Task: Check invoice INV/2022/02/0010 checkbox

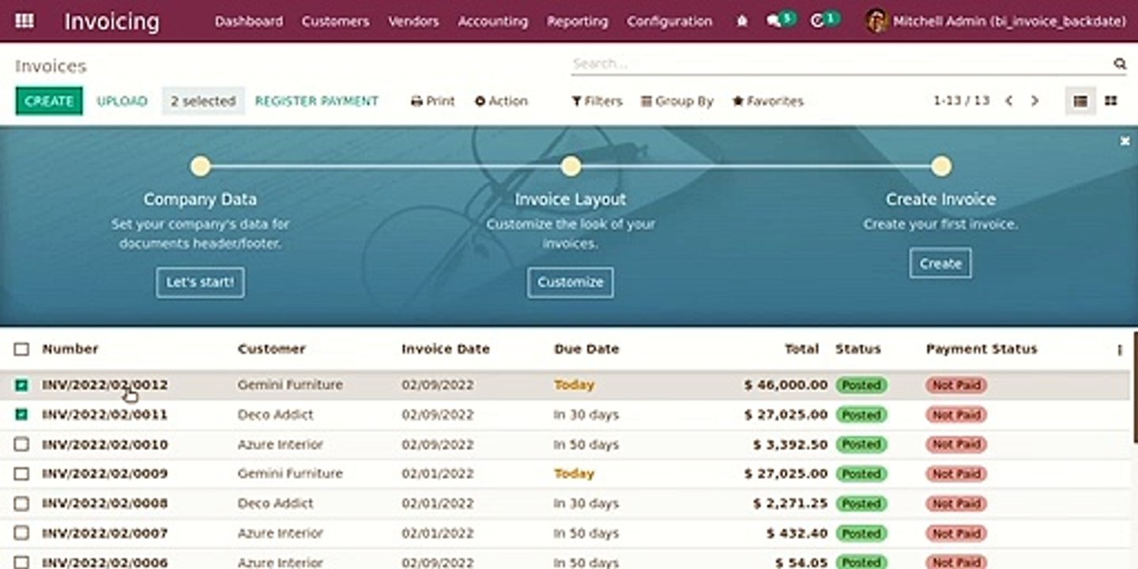Action: [21, 445]
